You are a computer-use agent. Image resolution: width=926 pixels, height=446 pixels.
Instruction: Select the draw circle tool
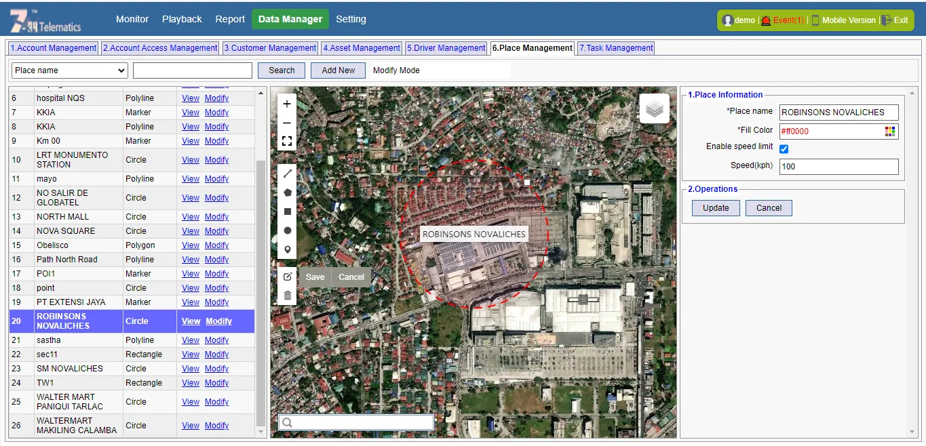287,230
